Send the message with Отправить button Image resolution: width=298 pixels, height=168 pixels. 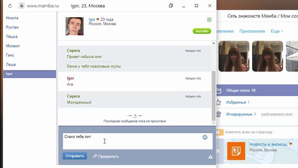(75, 156)
